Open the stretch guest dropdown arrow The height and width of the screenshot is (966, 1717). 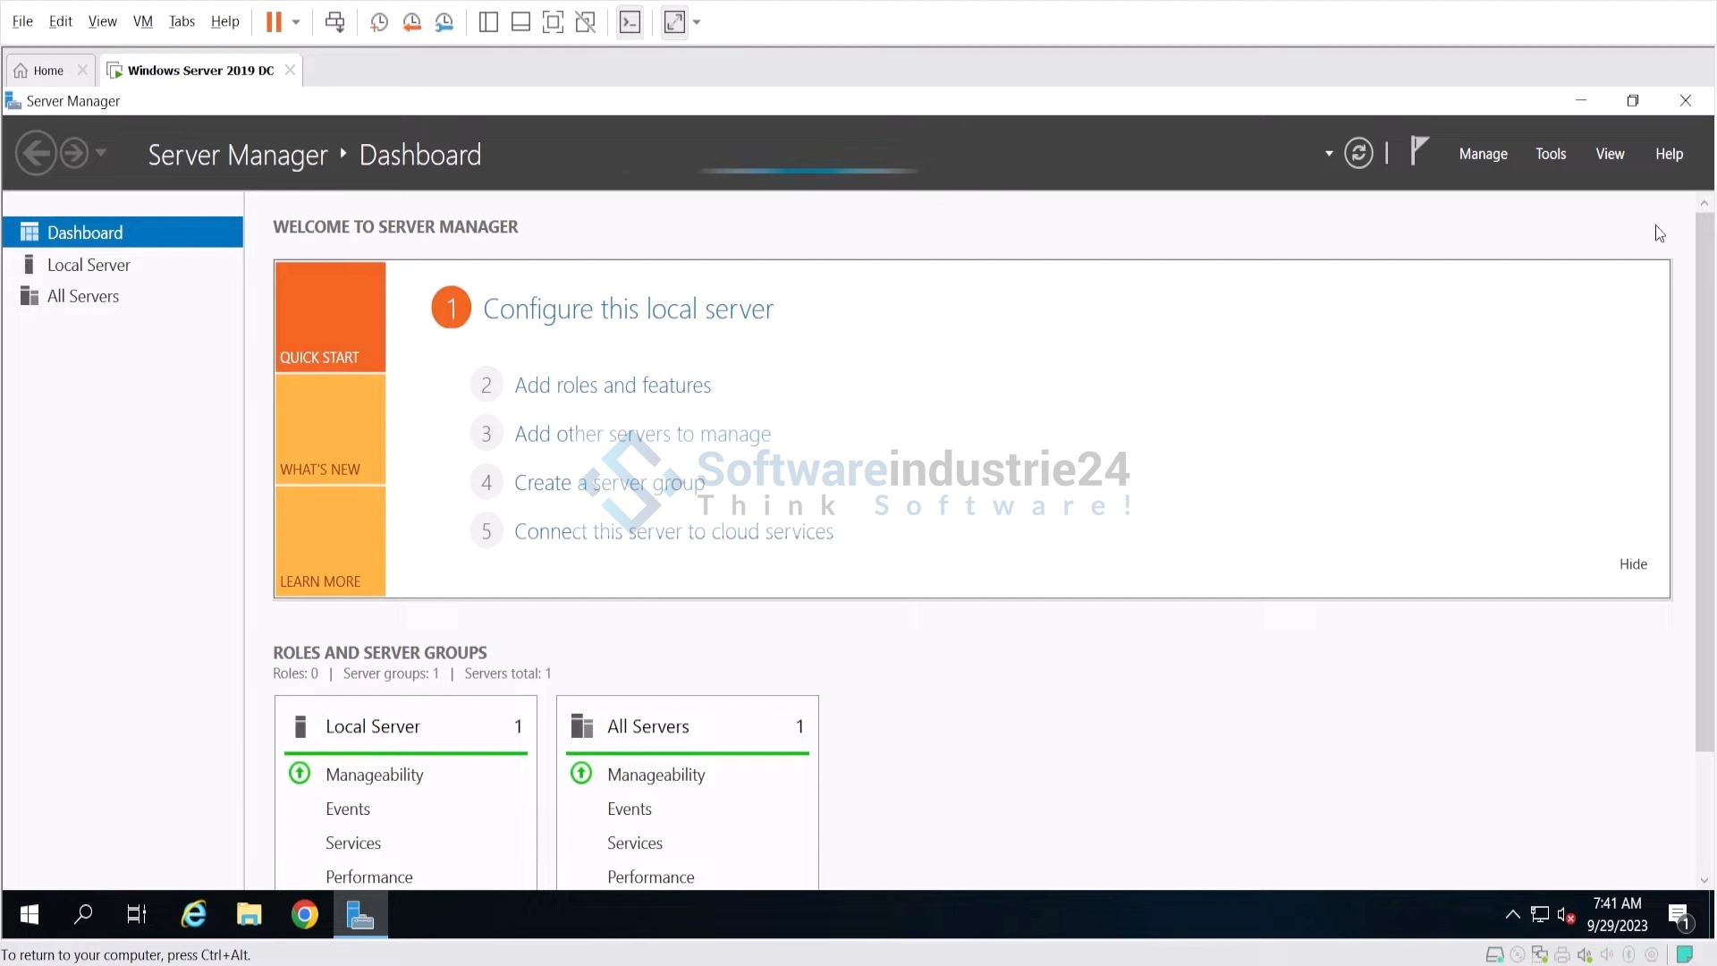click(697, 22)
